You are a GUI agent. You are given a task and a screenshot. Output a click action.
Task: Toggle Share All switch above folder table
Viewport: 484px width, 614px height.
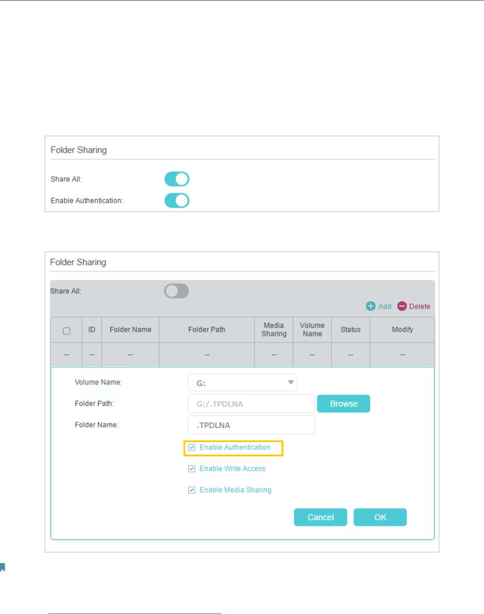pos(176,291)
